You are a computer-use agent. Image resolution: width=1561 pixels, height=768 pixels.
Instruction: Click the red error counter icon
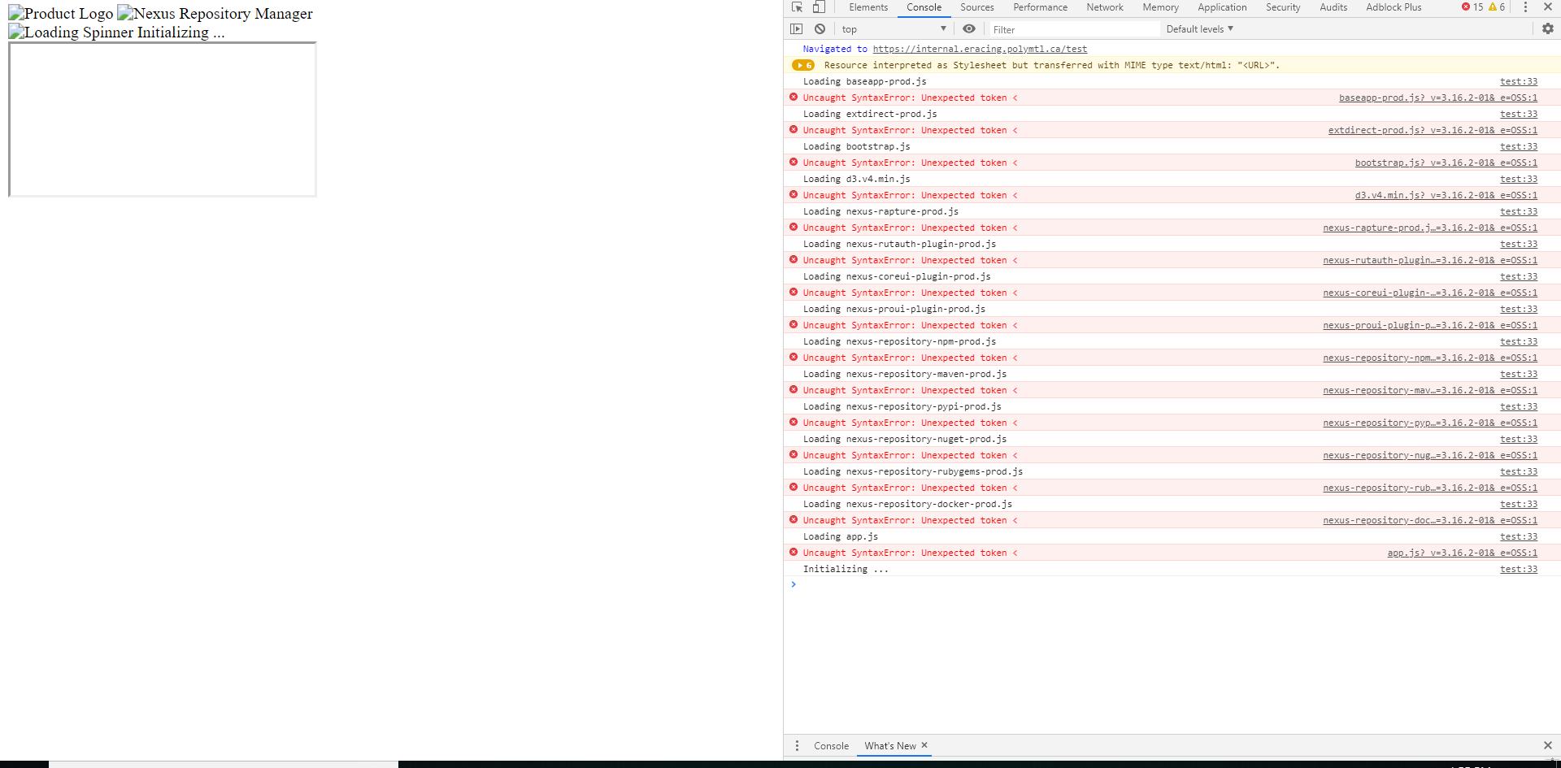[x=1468, y=7]
